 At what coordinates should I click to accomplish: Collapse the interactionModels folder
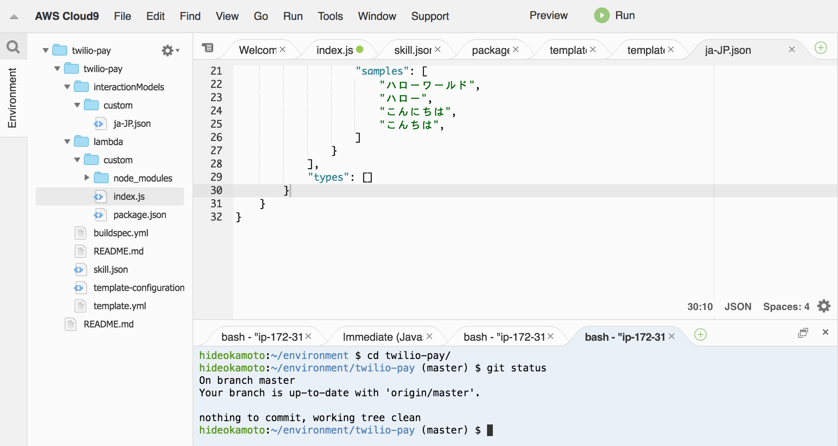[67, 87]
